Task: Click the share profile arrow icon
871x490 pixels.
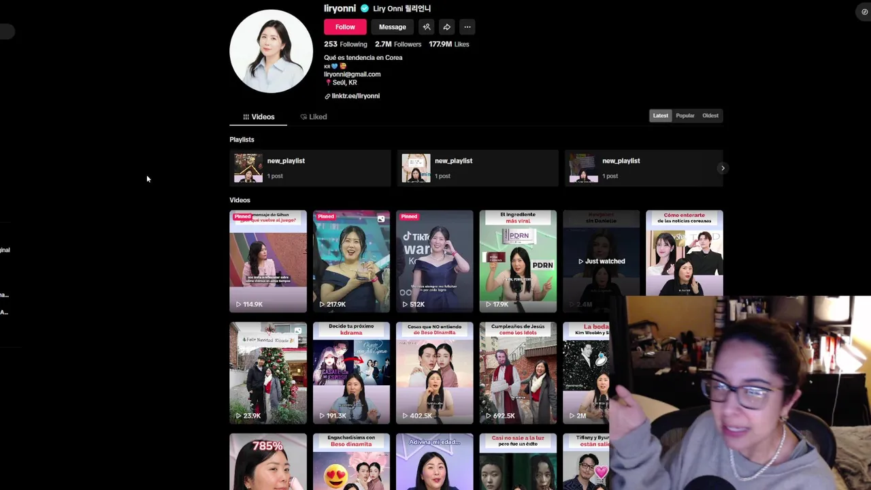Action: (x=447, y=27)
